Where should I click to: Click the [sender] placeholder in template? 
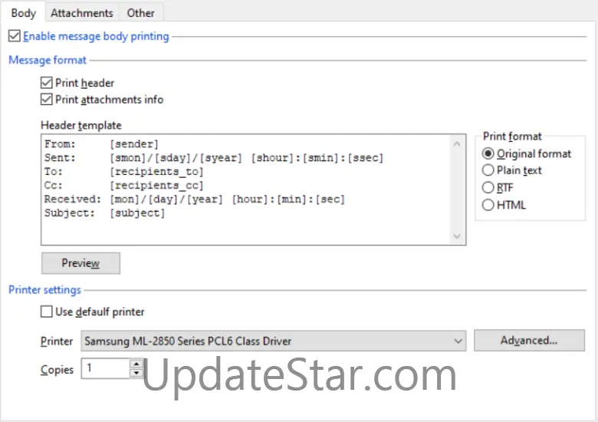pos(134,144)
